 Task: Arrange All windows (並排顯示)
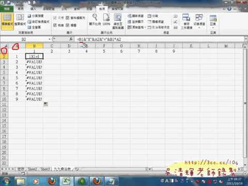tap(135, 22)
